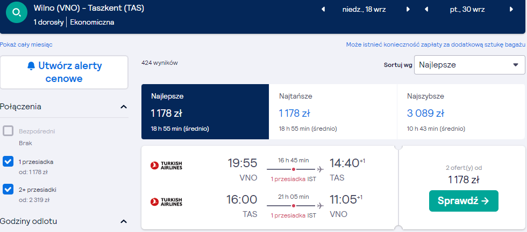Click 1 dorosły passenger text
This screenshot has width=527, height=232.
click(x=48, y=23)
